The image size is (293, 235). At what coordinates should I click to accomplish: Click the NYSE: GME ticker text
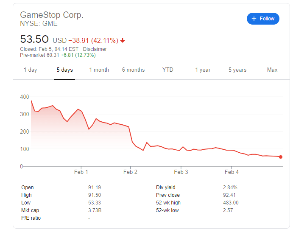[x=39, y=24]
